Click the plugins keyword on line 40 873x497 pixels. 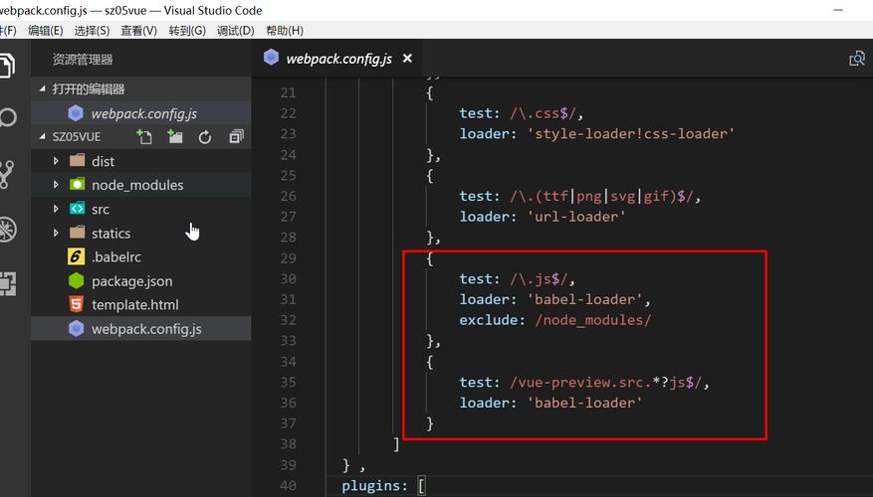click(x=370, y=486)
